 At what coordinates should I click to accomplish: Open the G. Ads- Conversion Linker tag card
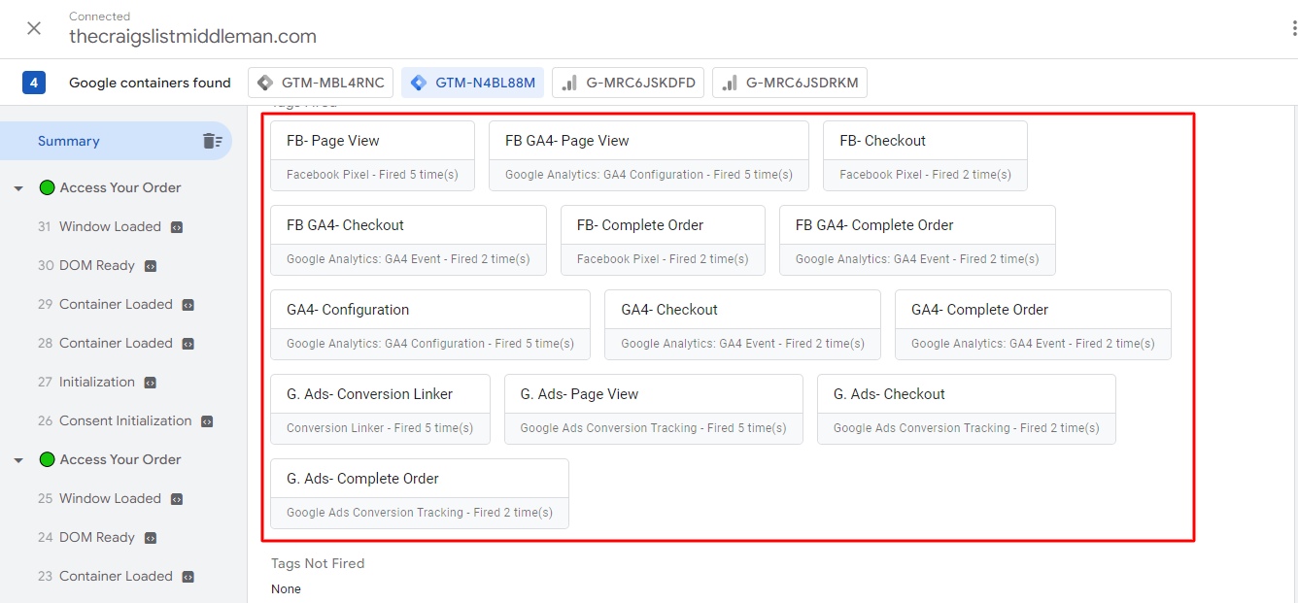point(380,409)
